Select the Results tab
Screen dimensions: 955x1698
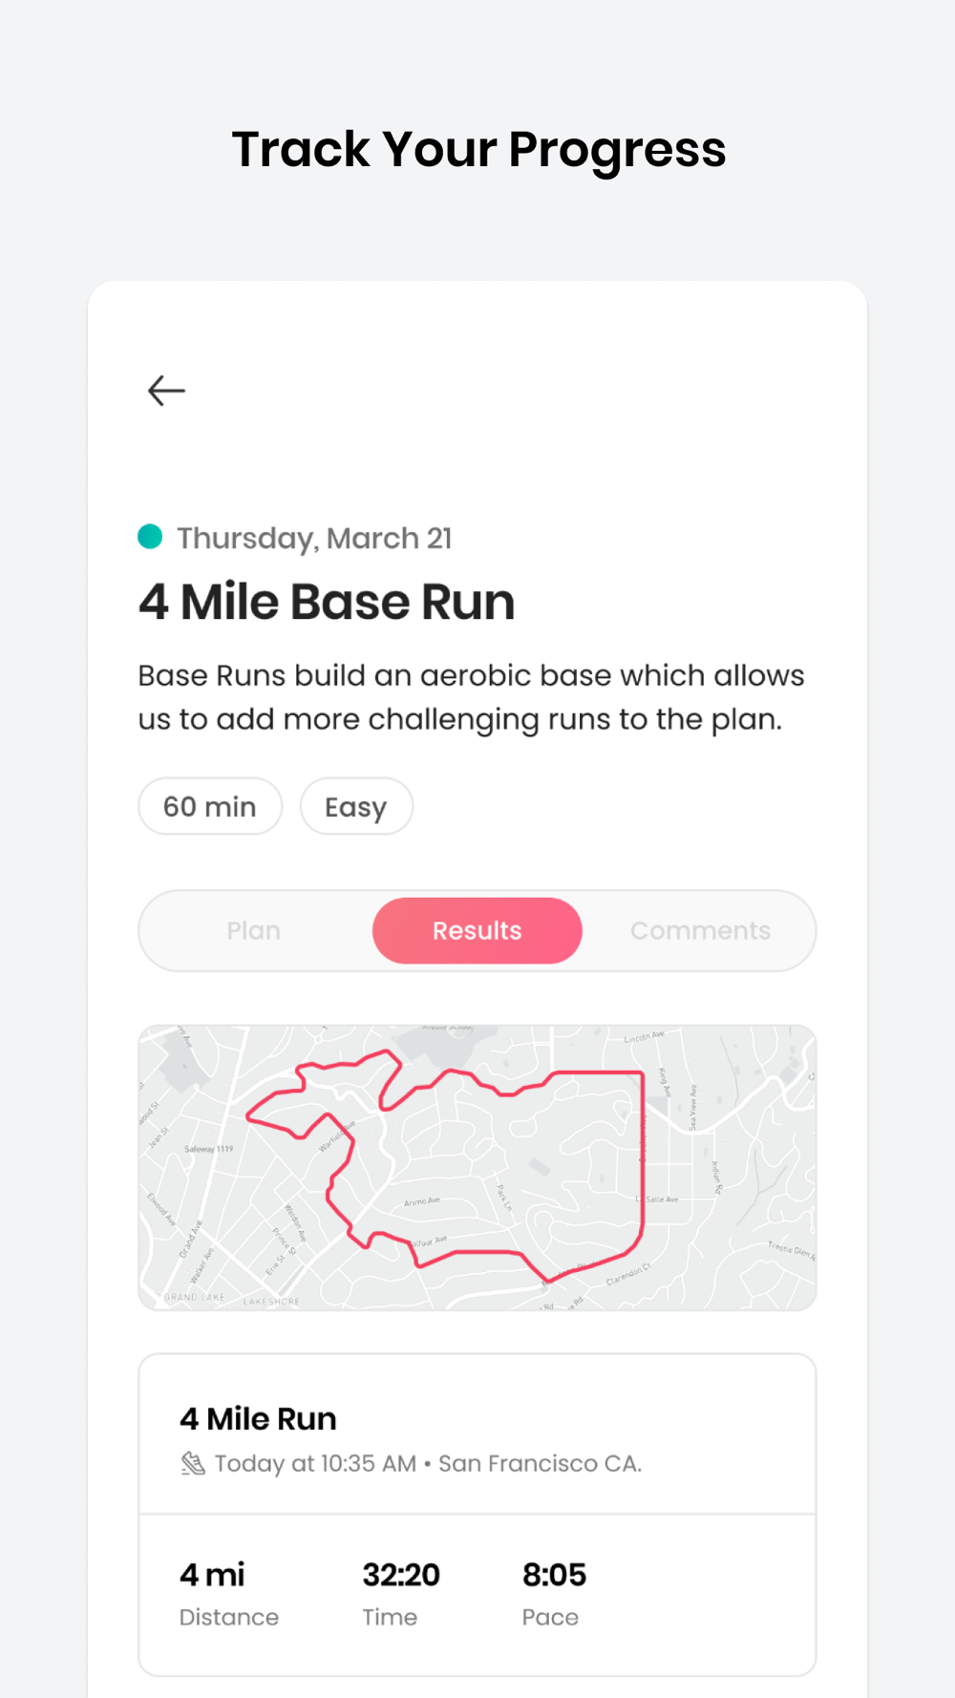(x=477, y=931)
